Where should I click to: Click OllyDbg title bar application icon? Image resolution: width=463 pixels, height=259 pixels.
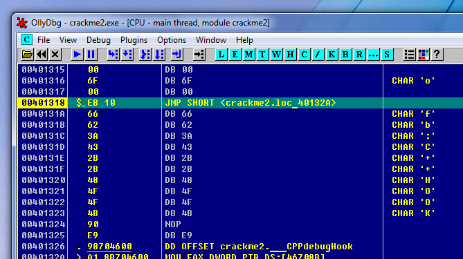(x=22, y=23)
